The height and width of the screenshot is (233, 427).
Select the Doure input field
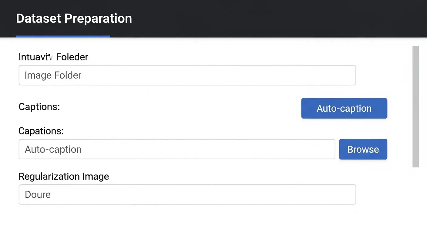coord(187,194)
